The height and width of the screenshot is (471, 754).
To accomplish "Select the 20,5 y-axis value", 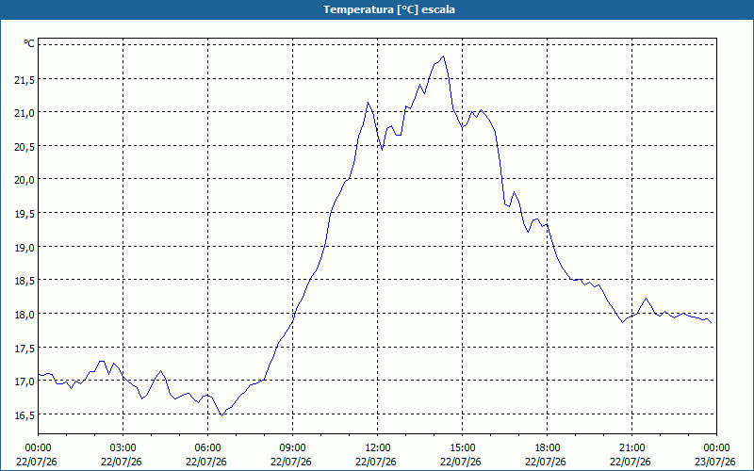I will pos(25,147).
